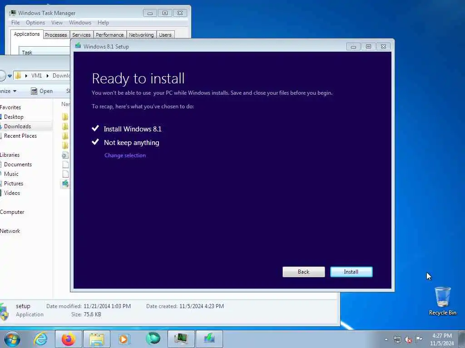Show hidden tray icons arrow
465x348 pixels.
(x=386, y=339)
